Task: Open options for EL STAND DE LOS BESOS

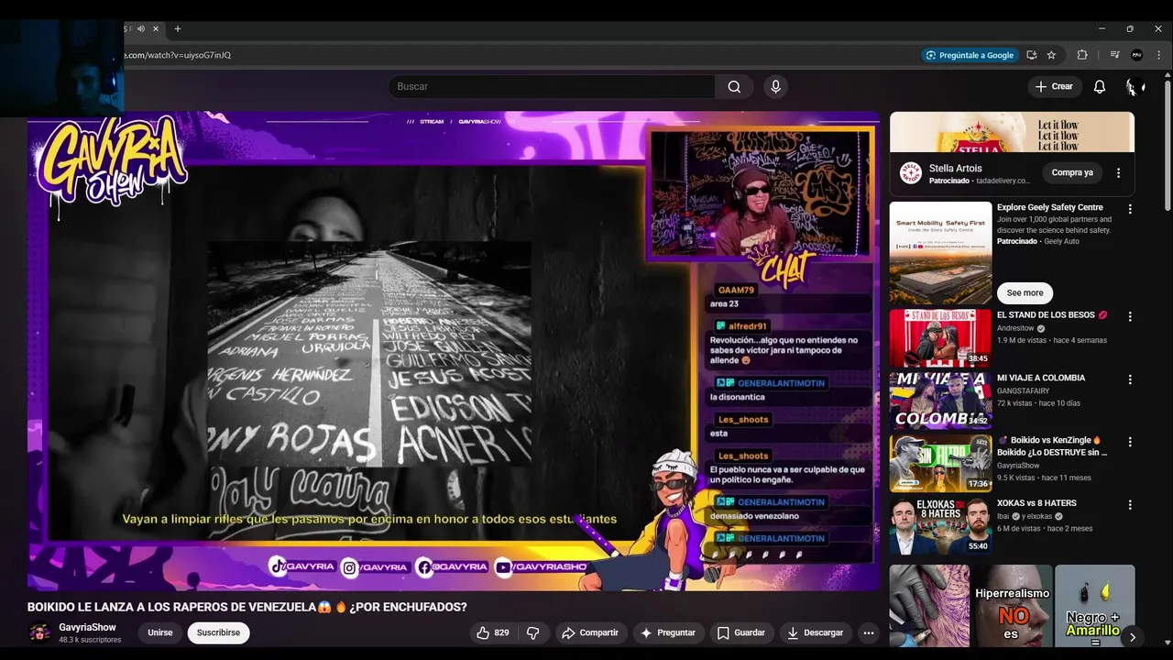Action: (1129, 316)
